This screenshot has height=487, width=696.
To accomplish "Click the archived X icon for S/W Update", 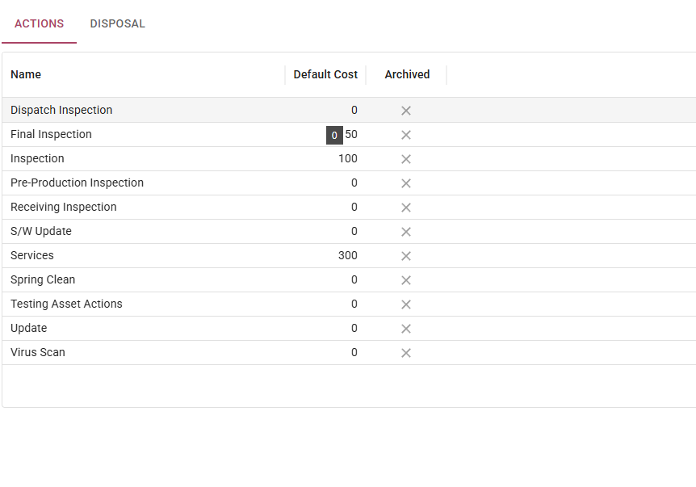I will (406, 232).
